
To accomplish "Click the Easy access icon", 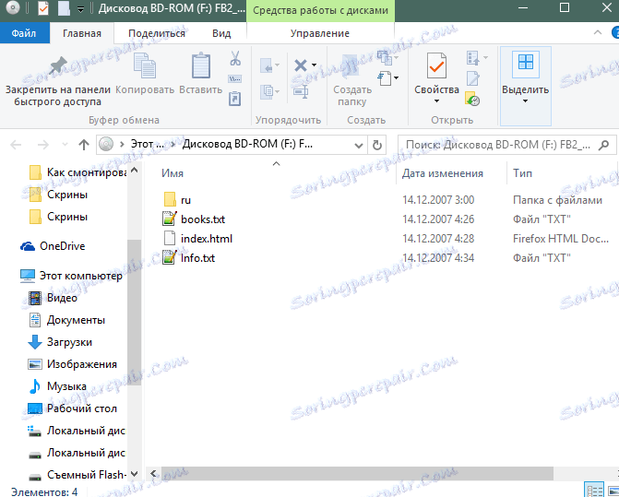I will click(x=385, y=78).
